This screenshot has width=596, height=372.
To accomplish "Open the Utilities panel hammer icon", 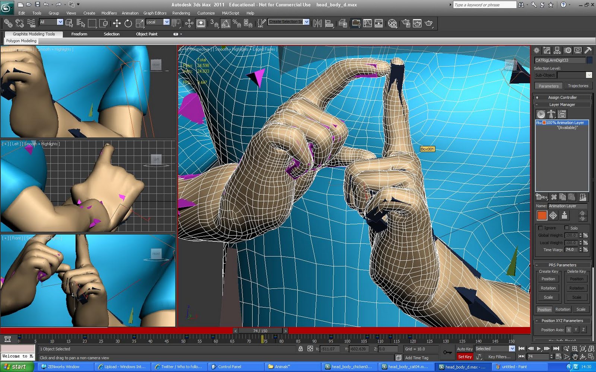I will [x=588, y=50].
